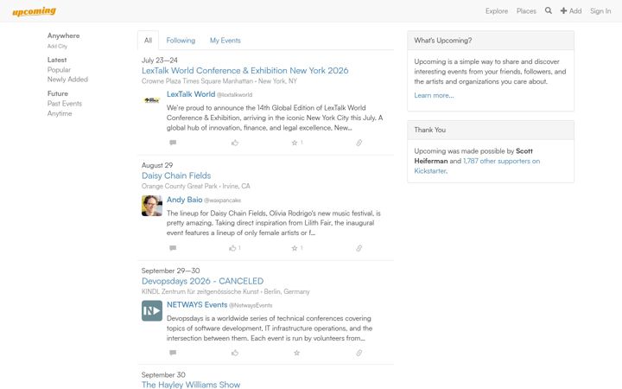The height and width of the screenshot is (389, 622).
Task: Click Sign In link
Action: [x=600, y=11]
